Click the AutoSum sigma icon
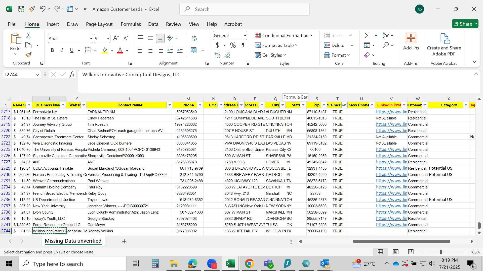This screenshot has width=483, height=271. point(367,35)
